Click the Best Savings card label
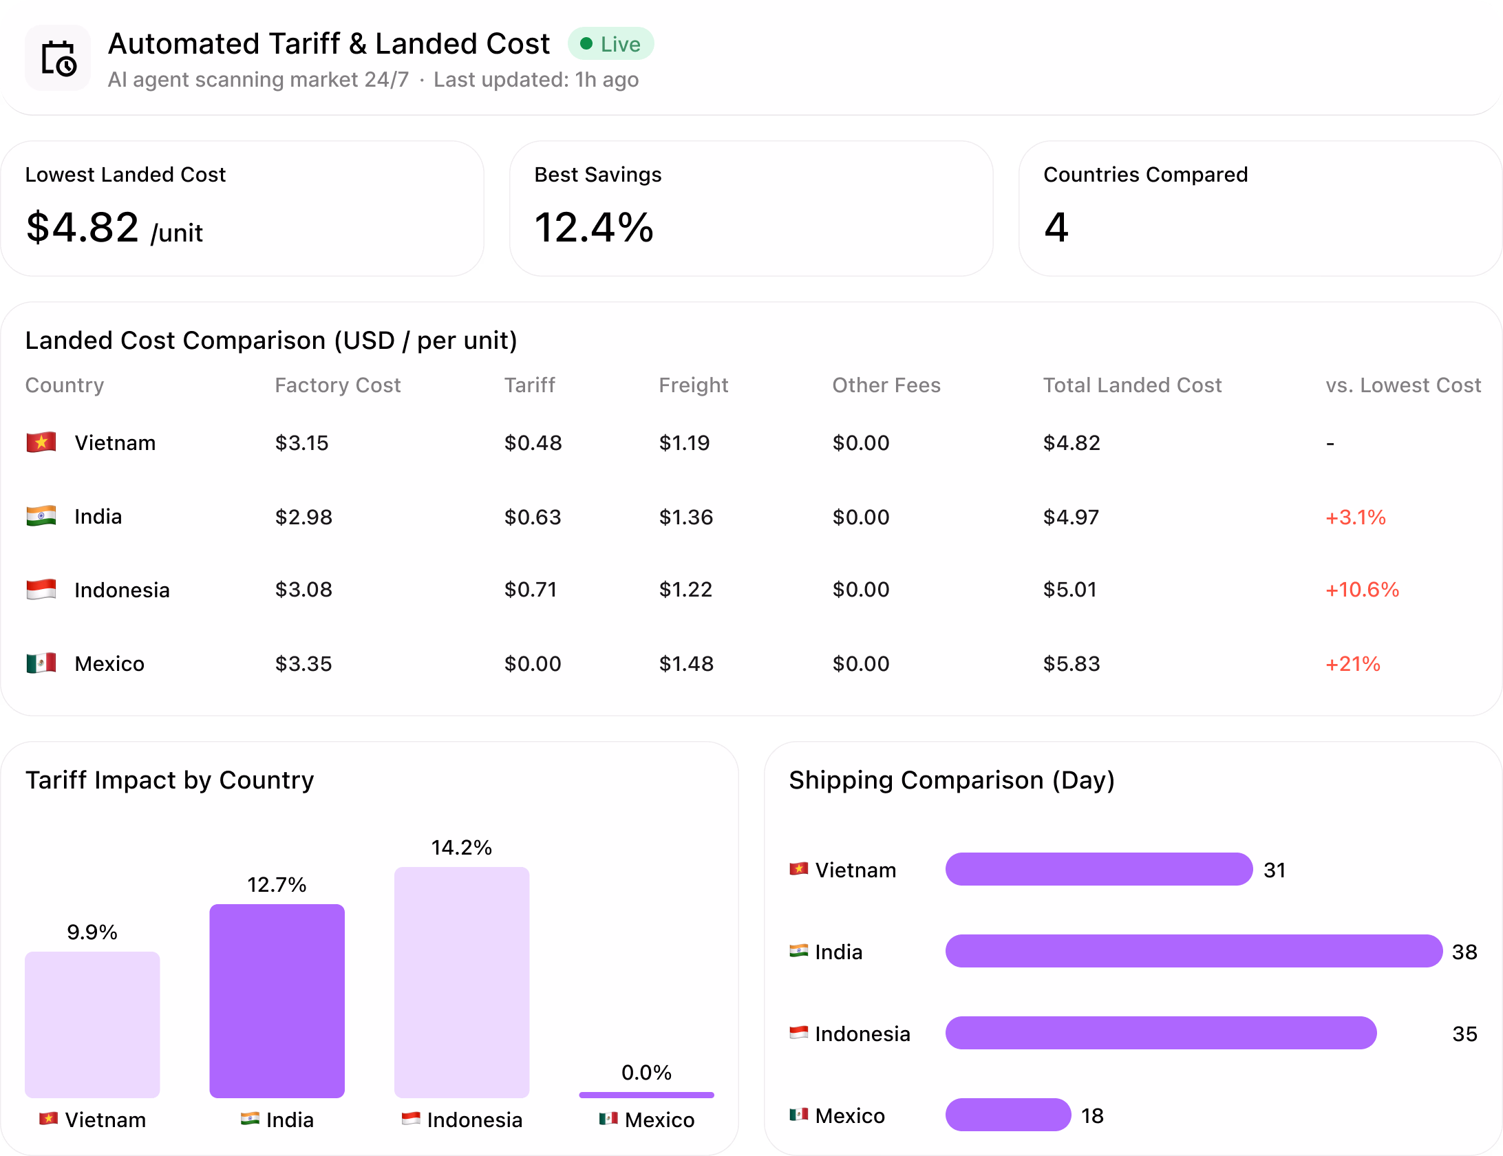Viewport: 1503px width, 1156px height. click(598, 175)
